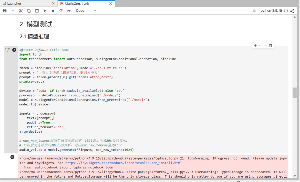Open the ipywidgets user_install link

[x=124, y=163]
